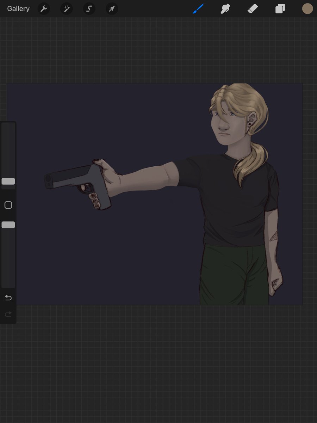Open the active color picker
This screenshot has height=423, width=317.
pyautogui.click(x=307, y=9)
